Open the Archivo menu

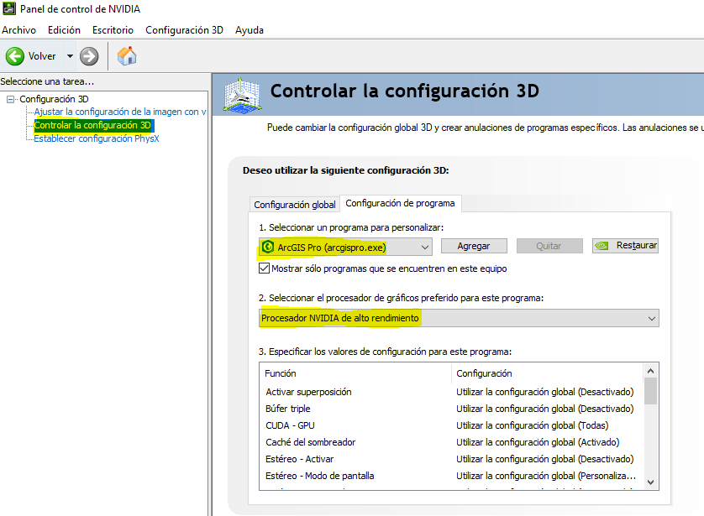(x=18, y=30)
